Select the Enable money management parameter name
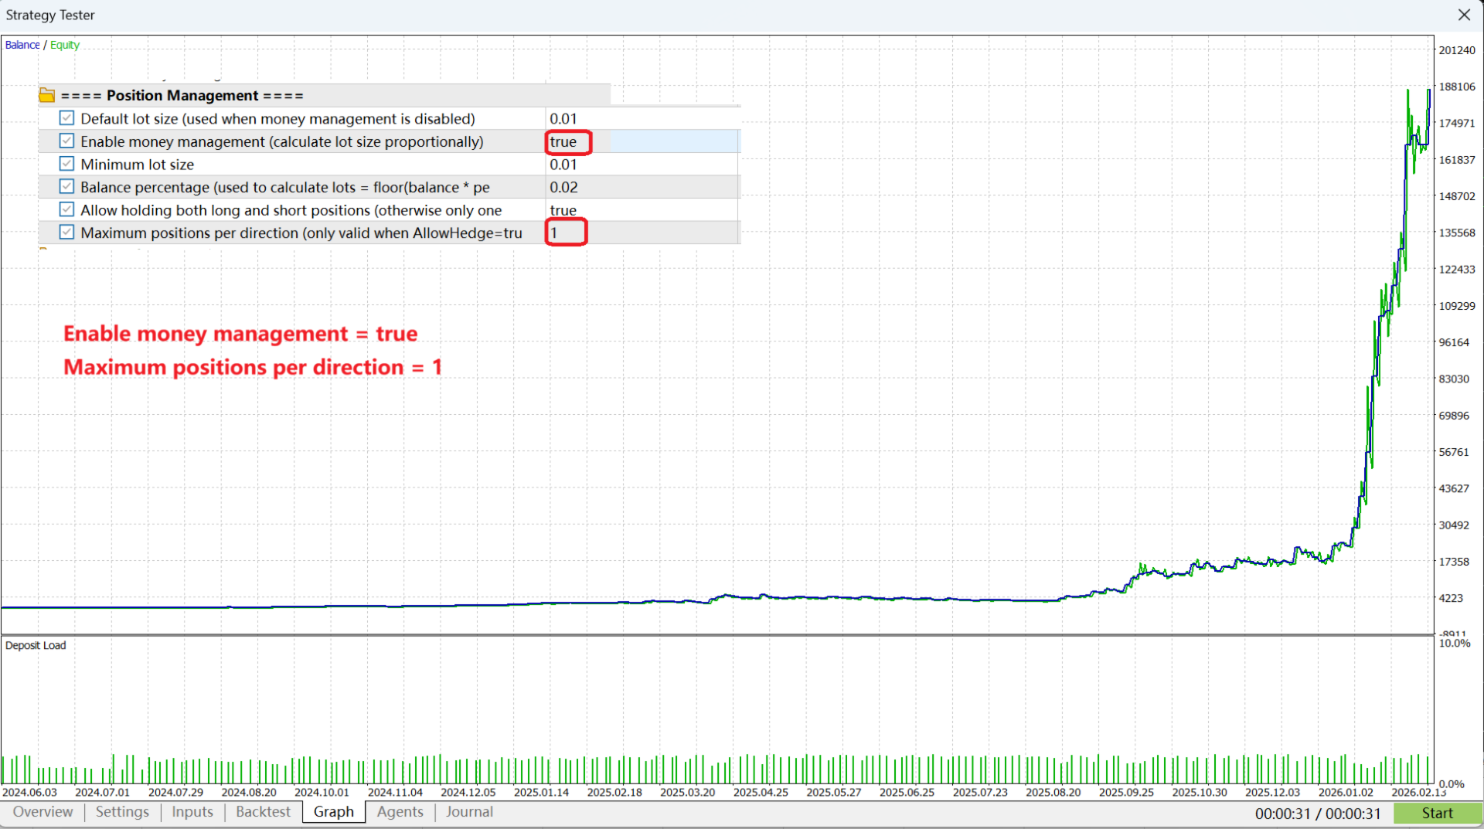Screen dimensions: 1484x829 pyautogui.click(x=282, y=141)
